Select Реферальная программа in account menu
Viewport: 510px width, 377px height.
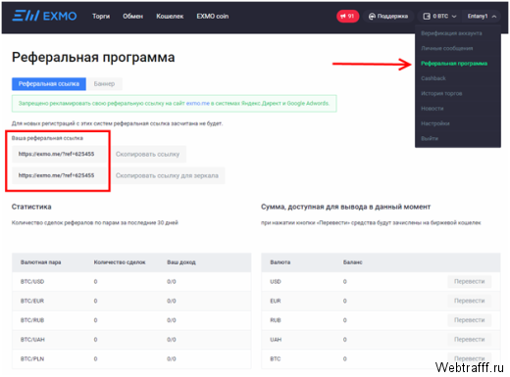(x=454, y=64)
